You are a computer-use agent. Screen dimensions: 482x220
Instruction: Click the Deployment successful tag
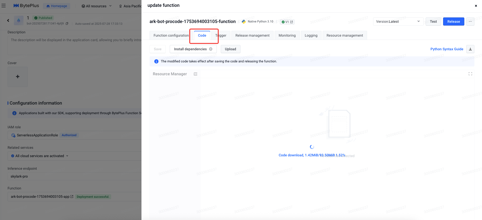[93, 197]
